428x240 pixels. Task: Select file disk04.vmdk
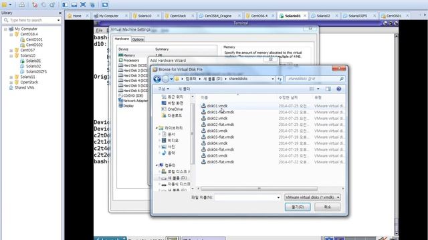click(x=217, y=143)
